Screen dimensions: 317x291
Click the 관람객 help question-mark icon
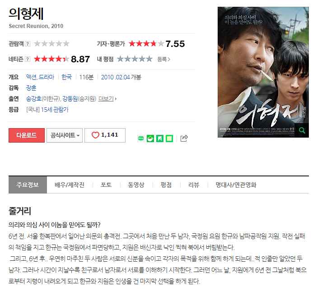tap(28, 44)
